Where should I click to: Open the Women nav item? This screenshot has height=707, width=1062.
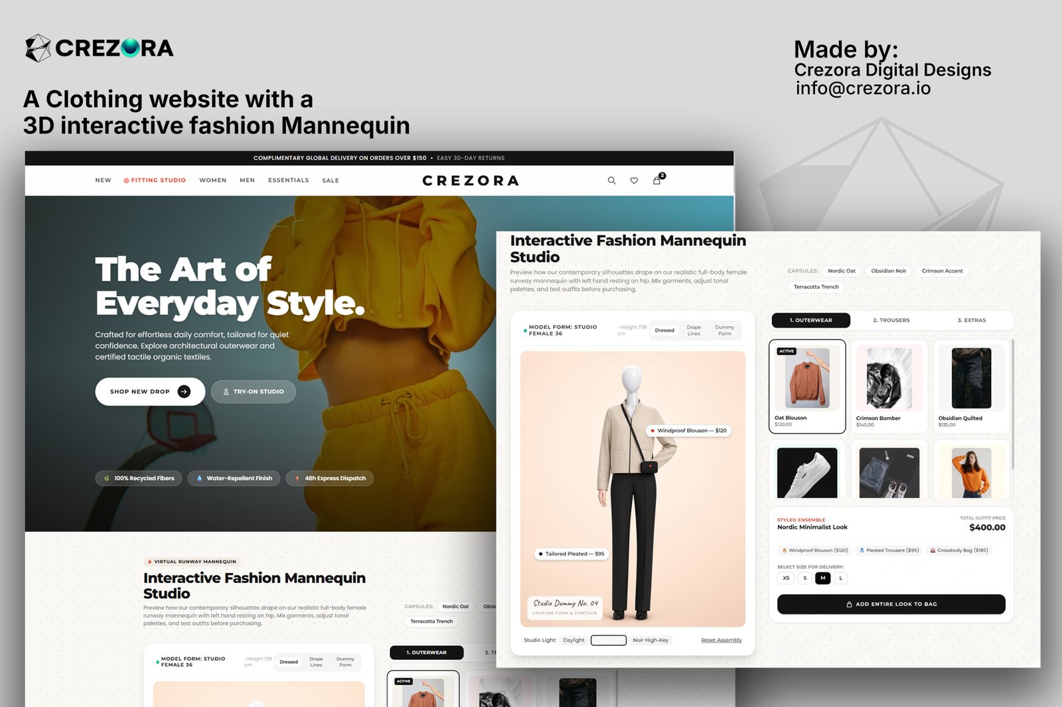(x=213, y=180)
